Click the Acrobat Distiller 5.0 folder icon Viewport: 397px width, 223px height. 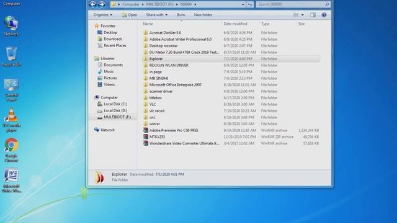click(146, 33)
